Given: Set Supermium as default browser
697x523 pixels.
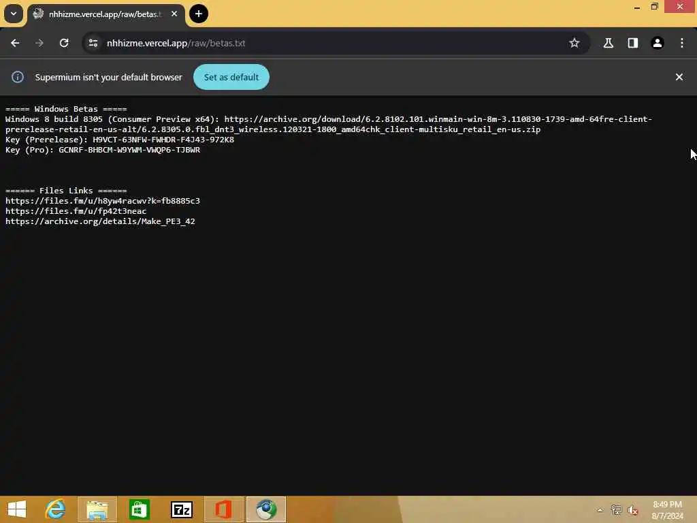Looking at the screenshot, I should pyautogui.click(x=231, y=77).
